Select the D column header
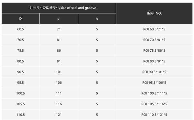The width and height of the screenshot is (194, 120). [x=21, y=19]
